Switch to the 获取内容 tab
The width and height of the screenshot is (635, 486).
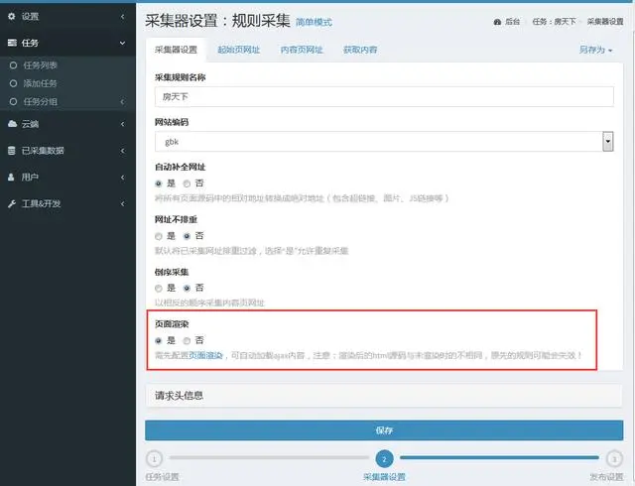(360, 50)
